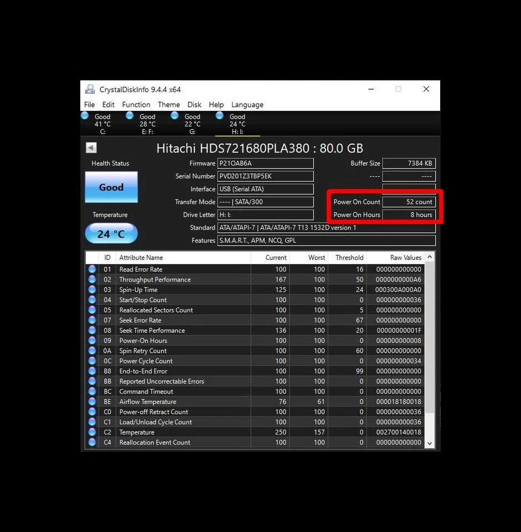The image size is (521, 532).
Task: Click the status icon for Seek Error Rate
Action: pyautogui.click(x=92, y=320)
